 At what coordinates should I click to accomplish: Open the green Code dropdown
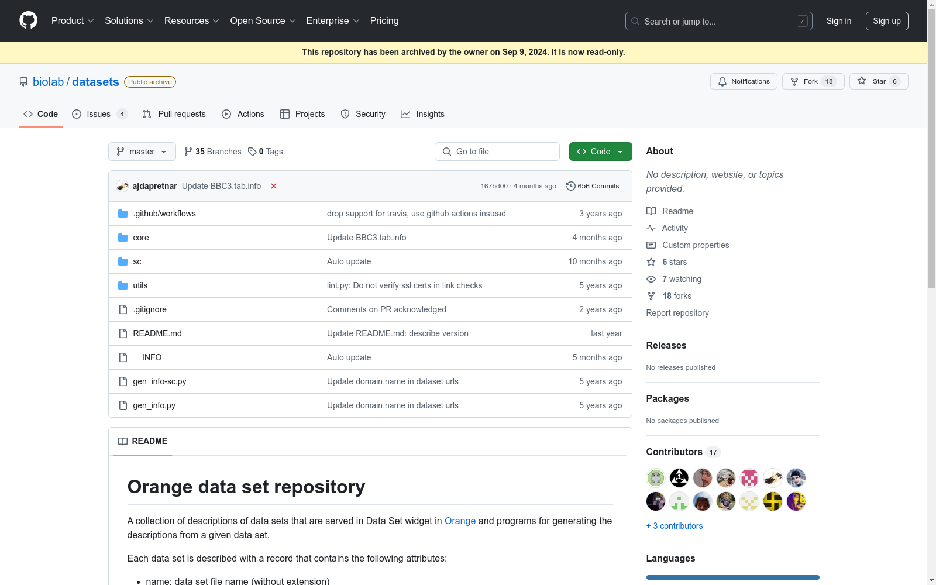tap(601, 152)
